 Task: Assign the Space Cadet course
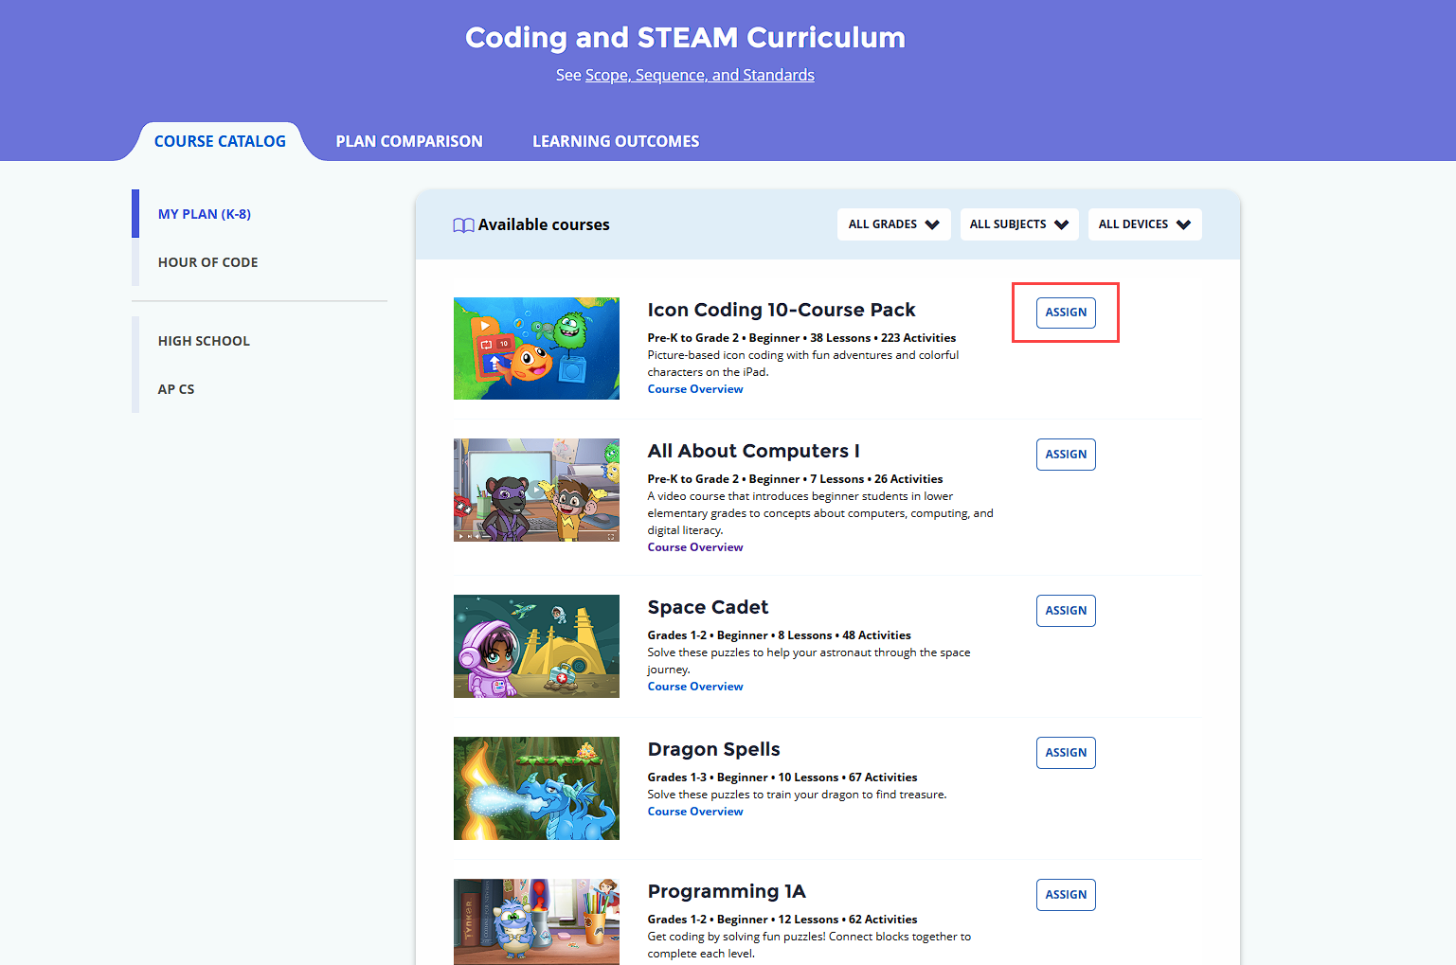coord(1066,611)
